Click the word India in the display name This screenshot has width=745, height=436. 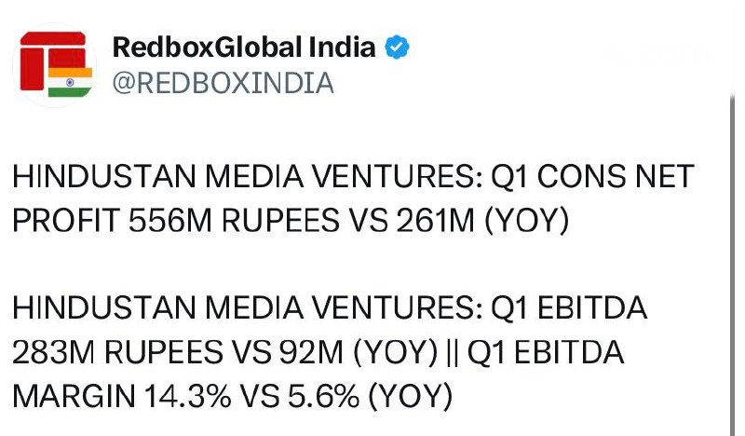(343, 48)
